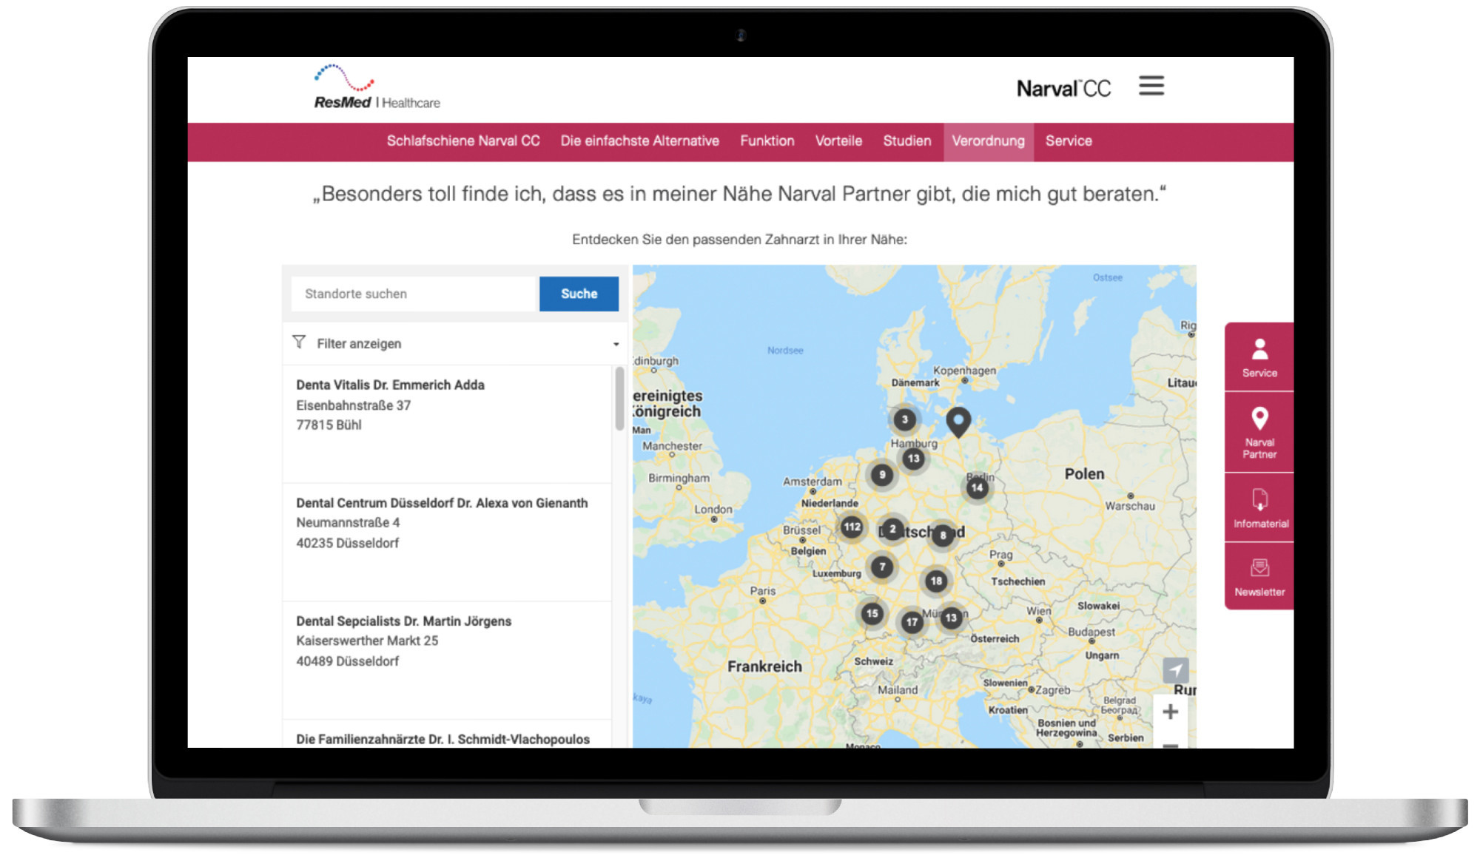Click the map cluster marker 18
This screenshot has width=1480, height=858.
(x=936, y=581)
